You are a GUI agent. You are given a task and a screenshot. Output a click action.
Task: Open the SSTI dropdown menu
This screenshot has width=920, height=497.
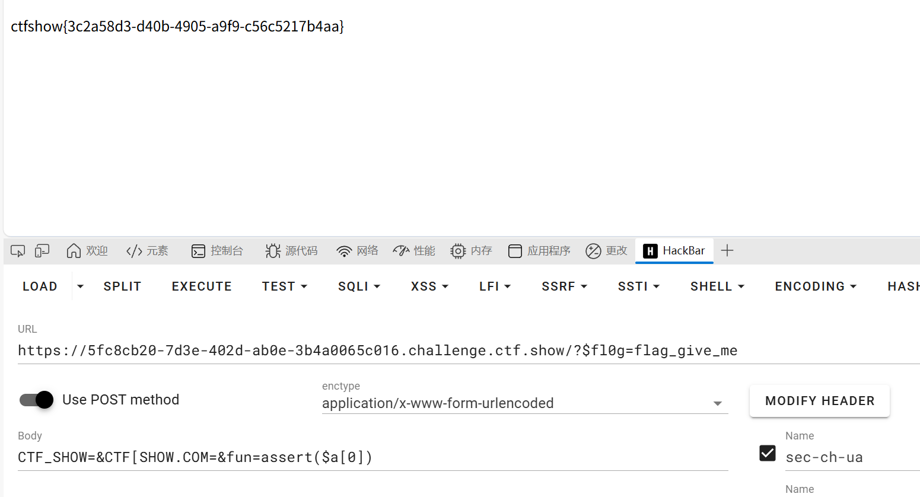(x=639, y=286)
